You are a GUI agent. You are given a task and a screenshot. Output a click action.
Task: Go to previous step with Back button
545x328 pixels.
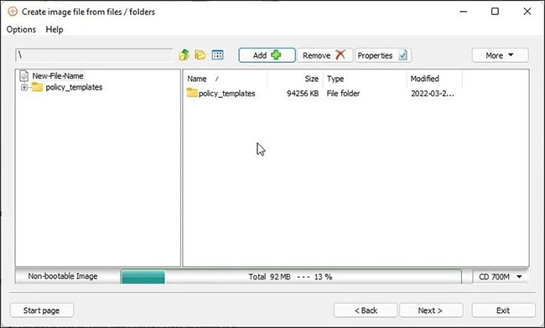click(366, 310)
